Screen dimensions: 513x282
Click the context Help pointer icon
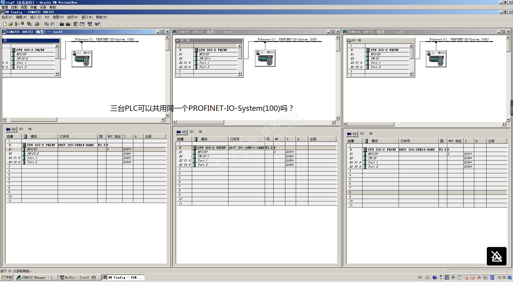98,24
